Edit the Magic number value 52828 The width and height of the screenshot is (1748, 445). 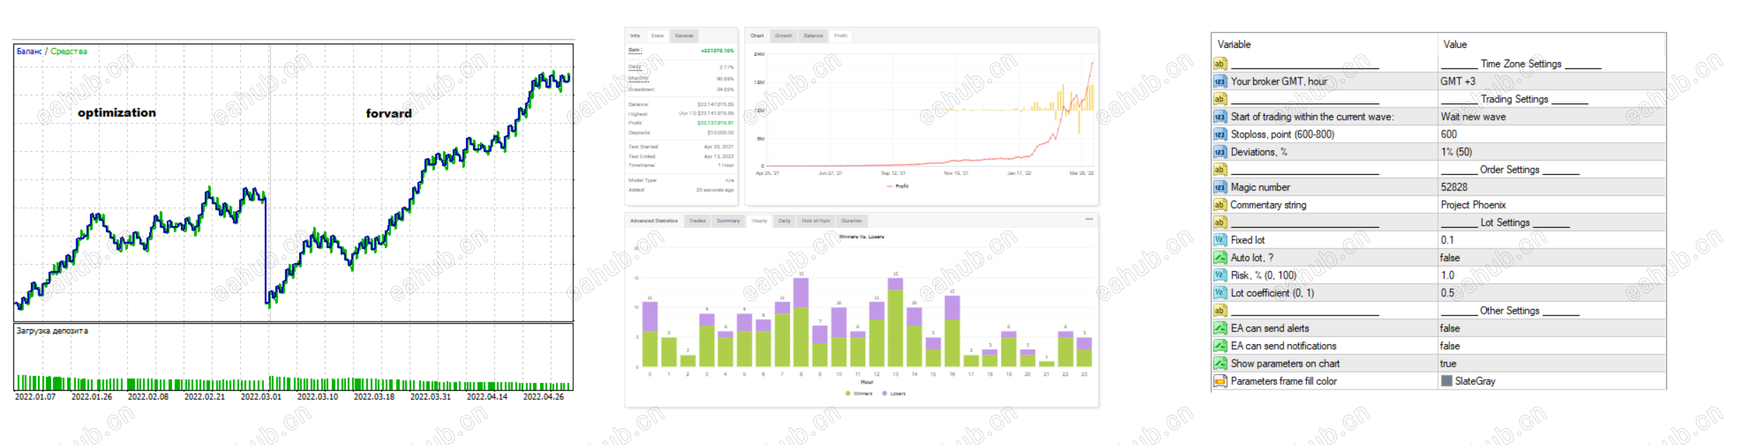(x=1552, y=187)
